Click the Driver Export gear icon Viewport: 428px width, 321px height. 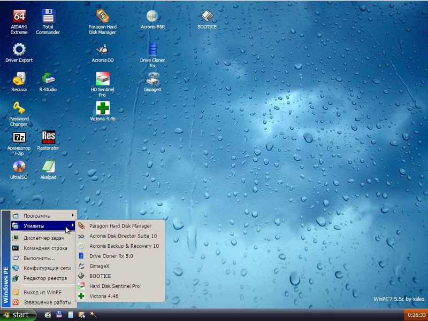click(x=19, y=52)
